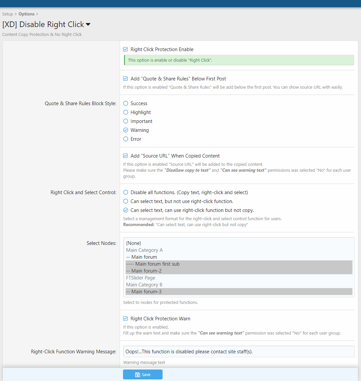The image size is (361, 381).
Task: Choose Can select text, not right-click option
Action: [x=126, y=201]
